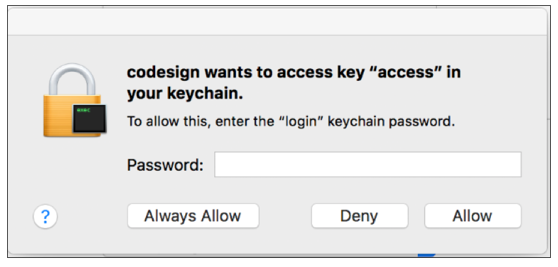Click the dialog's top title bar
Screen dimensions: 558x267
pos(279,21)
